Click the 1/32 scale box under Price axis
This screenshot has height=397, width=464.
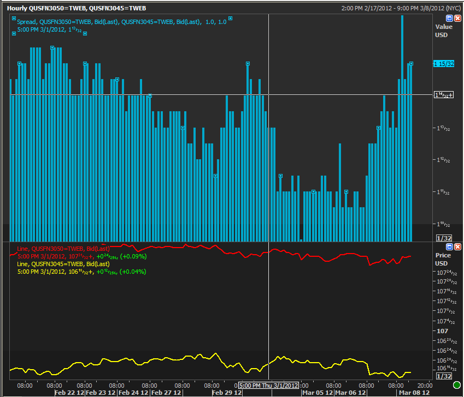[443, 376]
